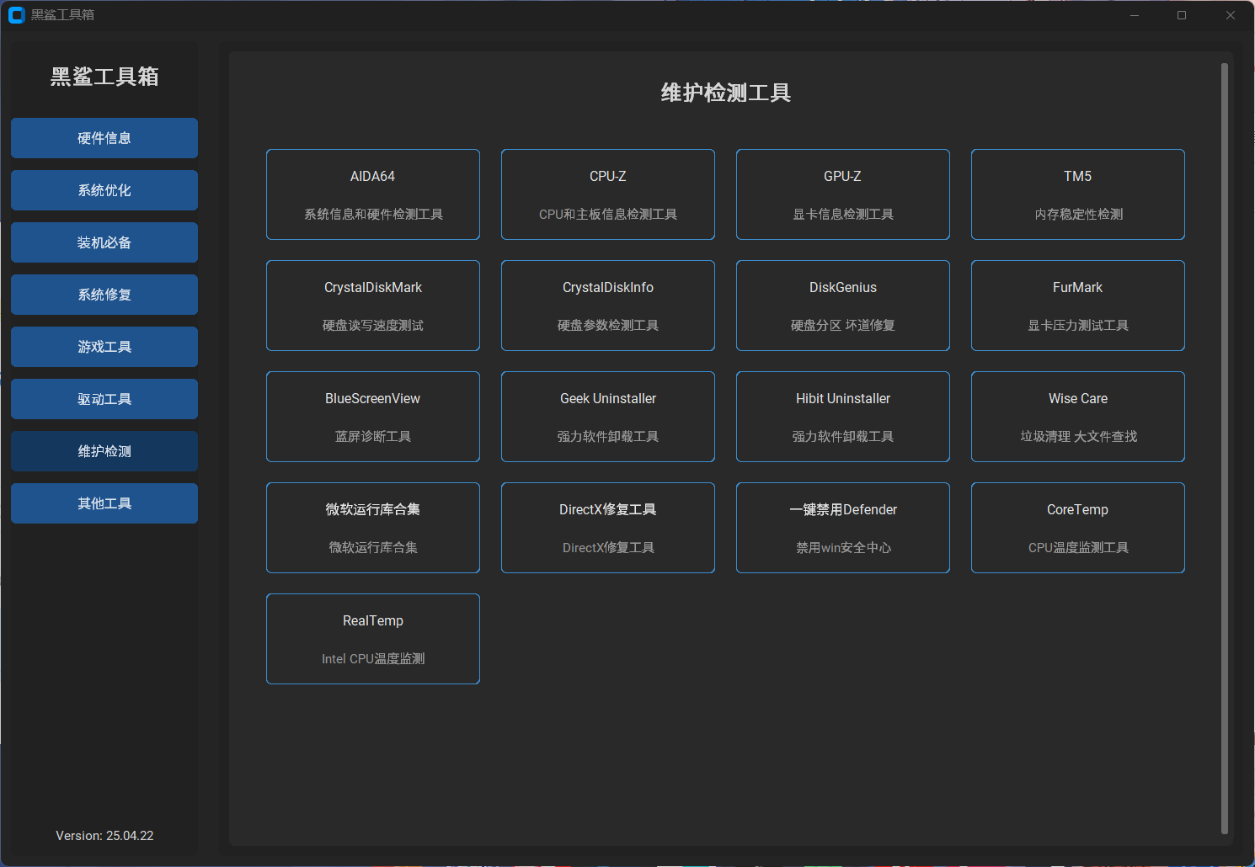Open the CrystalDiskInfo card
Screen dimensions: 1255x867
coord(608,306)
